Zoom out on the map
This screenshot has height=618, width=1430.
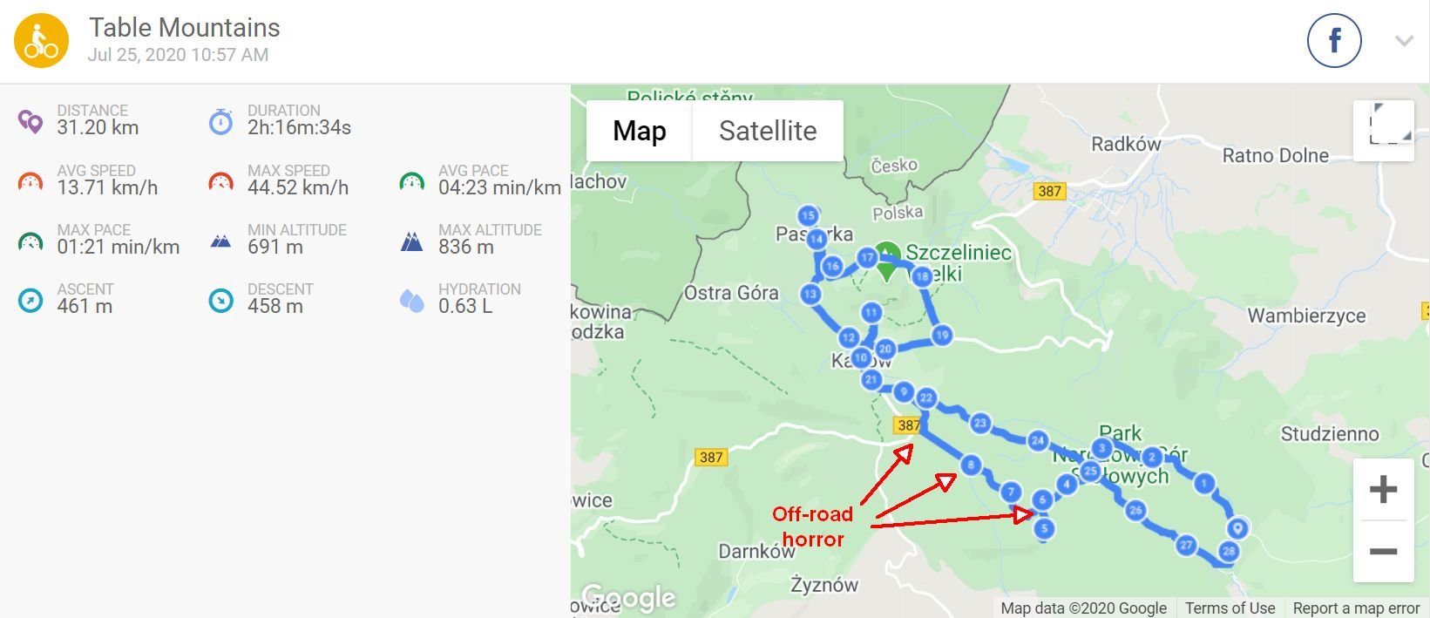point(1383,551)
